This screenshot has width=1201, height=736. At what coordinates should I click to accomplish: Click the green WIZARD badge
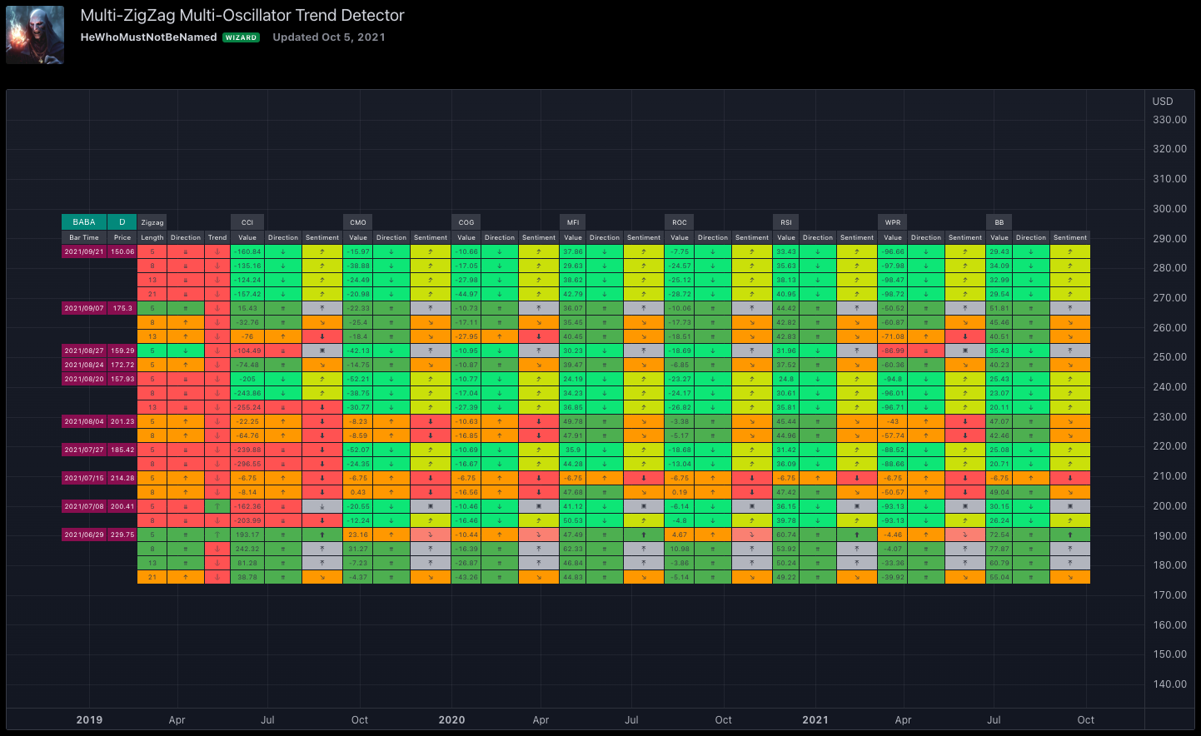(241, 37)
